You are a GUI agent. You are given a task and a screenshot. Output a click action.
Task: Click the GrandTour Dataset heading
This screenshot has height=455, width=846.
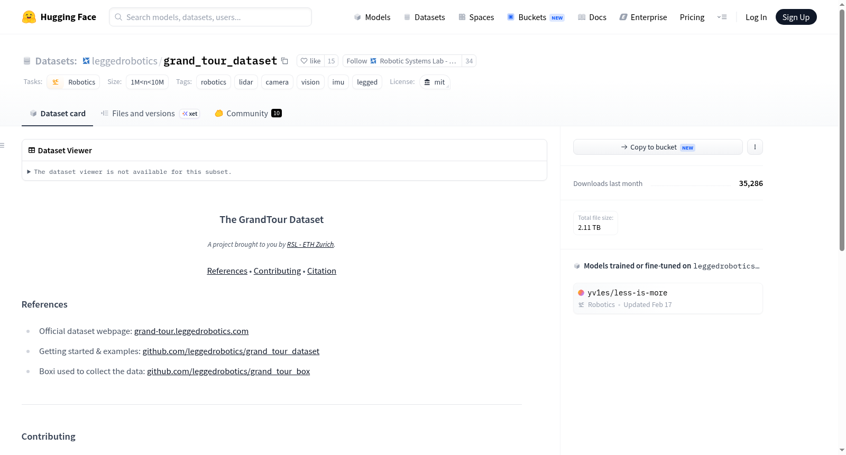coord(272,219)
